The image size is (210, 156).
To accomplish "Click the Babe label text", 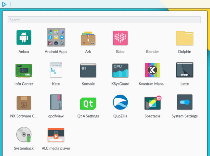I will pyautogui.click(x=120, y=52).
